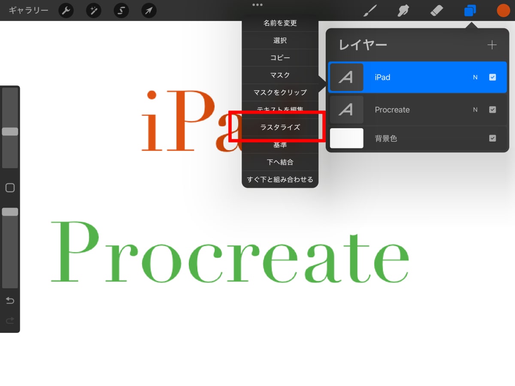The image size is (515, 386).
Task: Choose 下へ結合 in layer menu
Action: (x=280, y=162)
